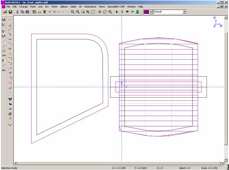
Task: Click the angle line tool icon
Action: [x=10, y=25]
